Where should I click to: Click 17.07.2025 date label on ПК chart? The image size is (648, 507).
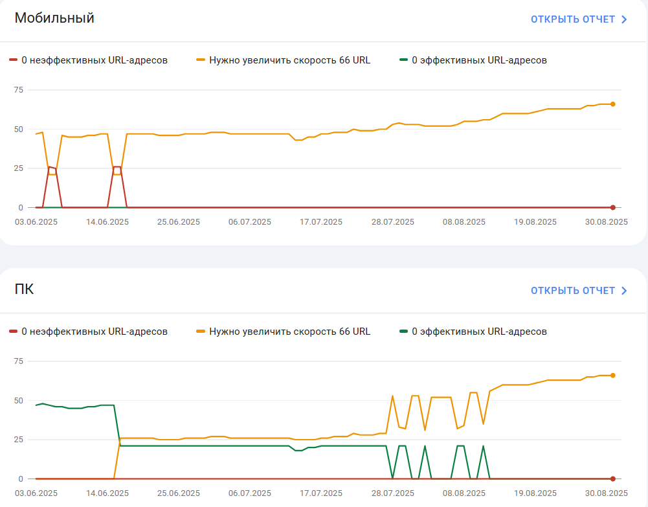click(x=321, y=493)
